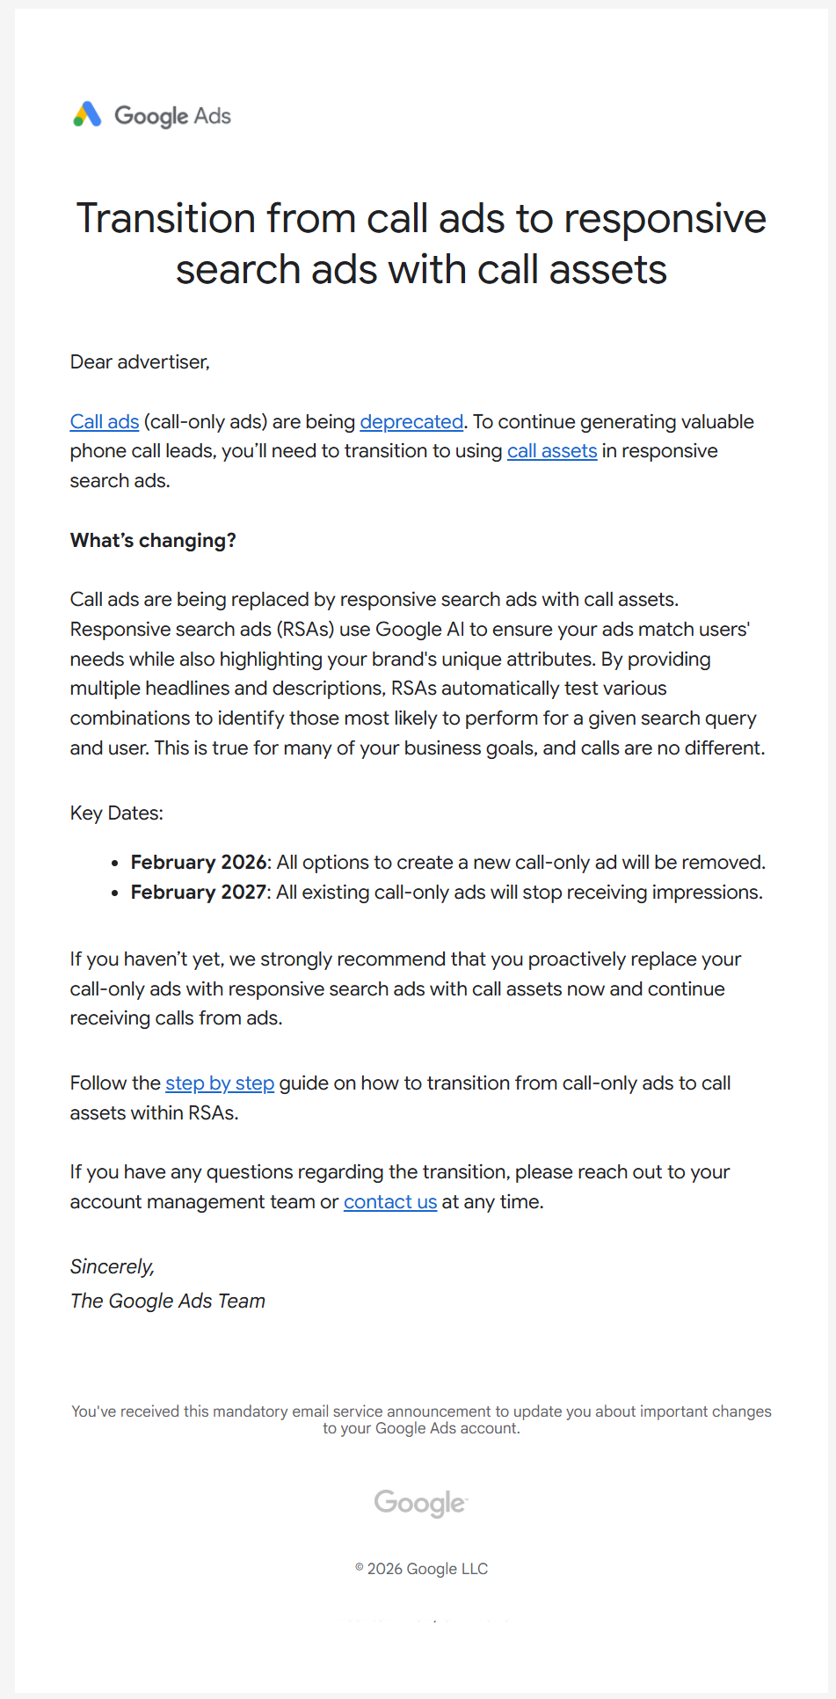Click the 'Dear advertiser,' greeting
The width and height of the screenshot is (836, 1699).
140,362
